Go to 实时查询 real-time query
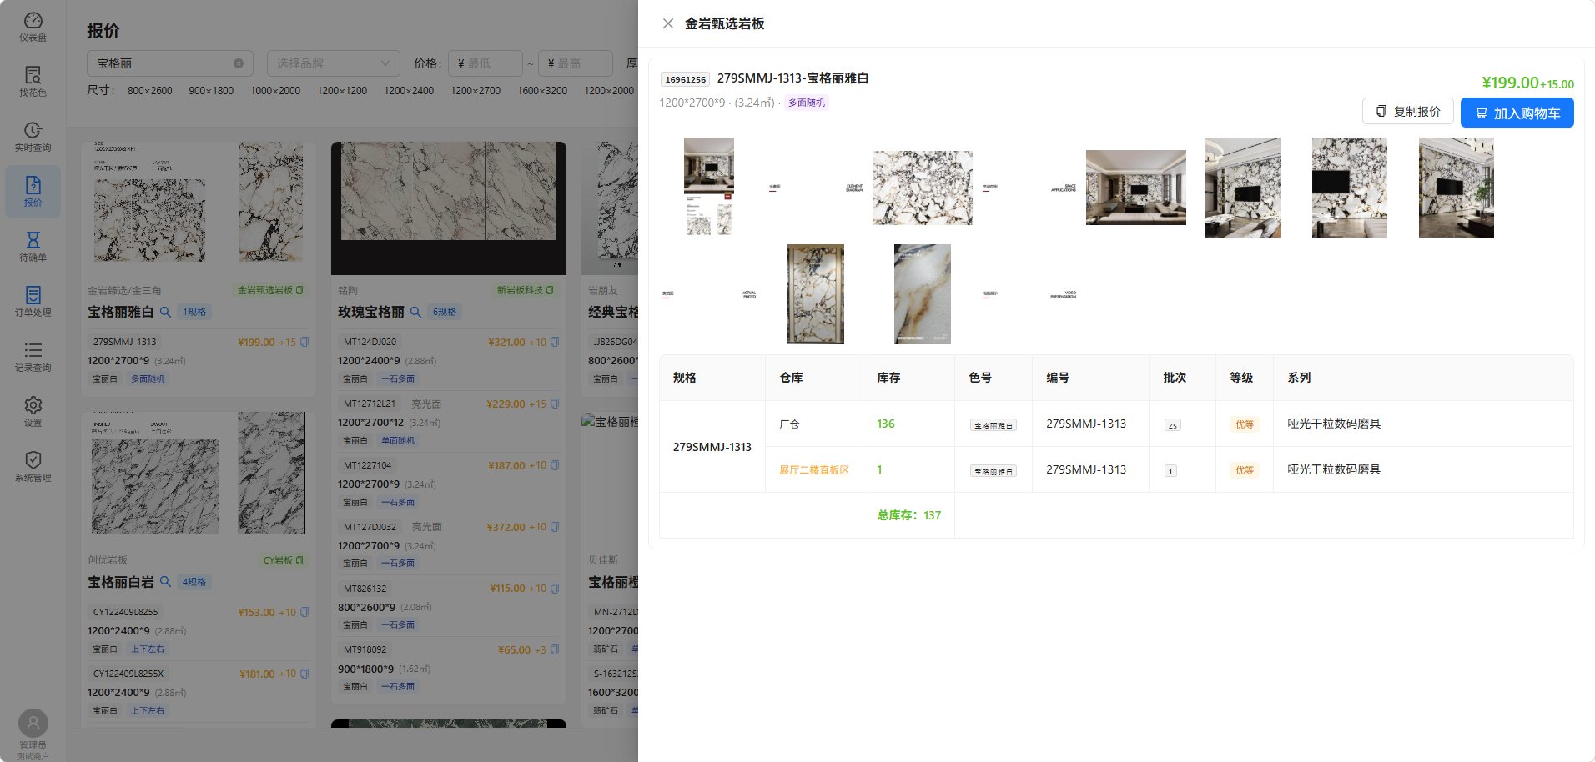1595x762 pixels. 33,137
